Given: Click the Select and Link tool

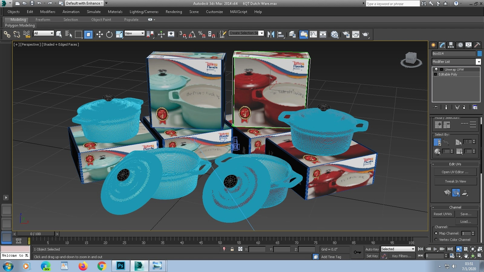Looking at the screenshot, I should pyautogui.click(x=7, y=34).
